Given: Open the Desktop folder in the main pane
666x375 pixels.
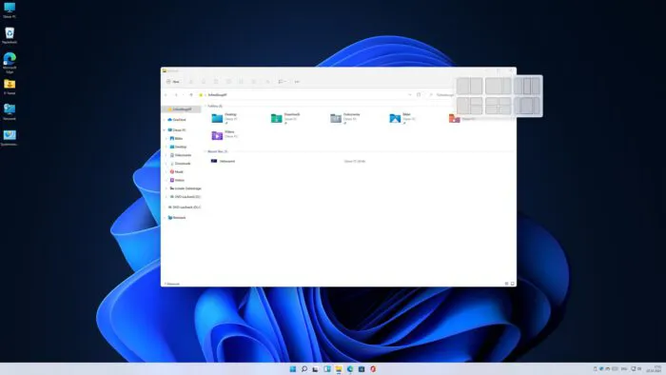Looking at the screenshot, I should [225, 118].
